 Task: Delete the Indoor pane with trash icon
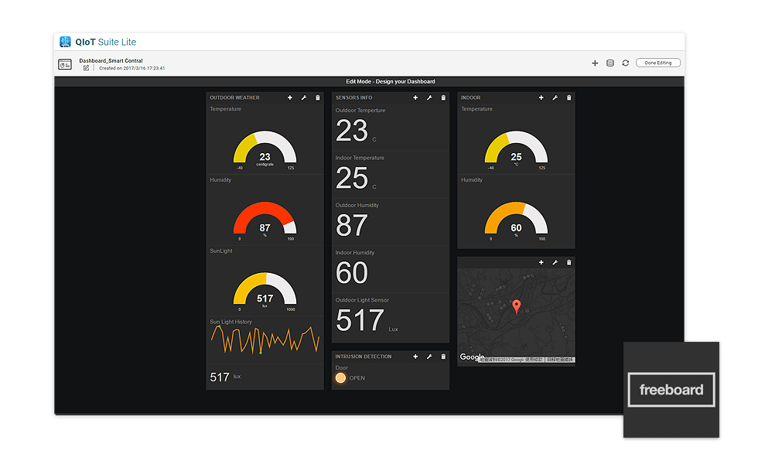(569, 97)
